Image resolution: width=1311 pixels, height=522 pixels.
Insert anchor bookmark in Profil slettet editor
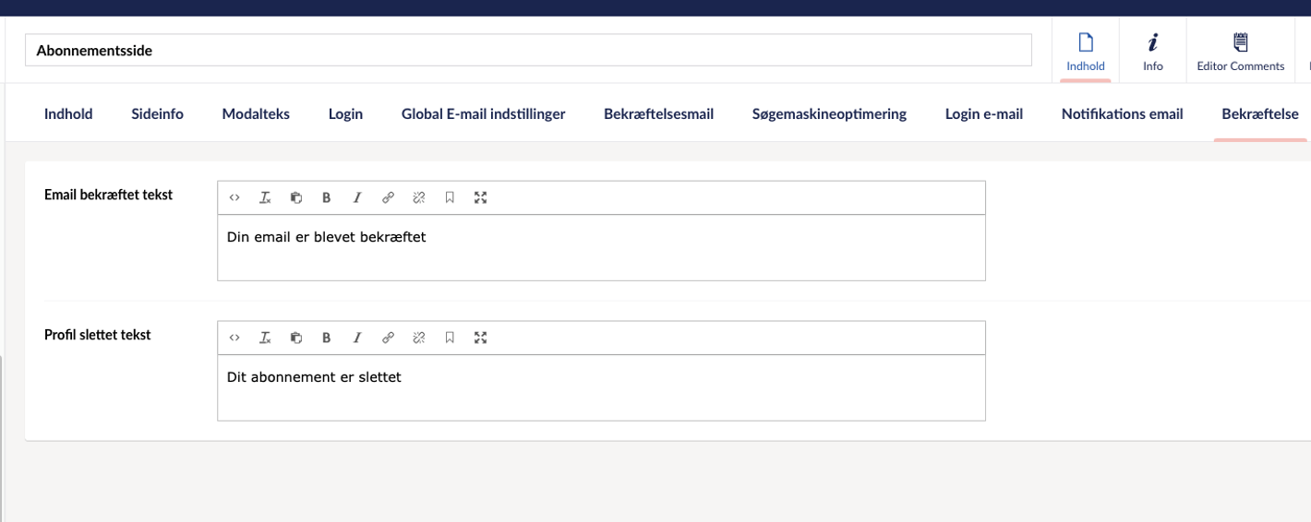[450, 338]
